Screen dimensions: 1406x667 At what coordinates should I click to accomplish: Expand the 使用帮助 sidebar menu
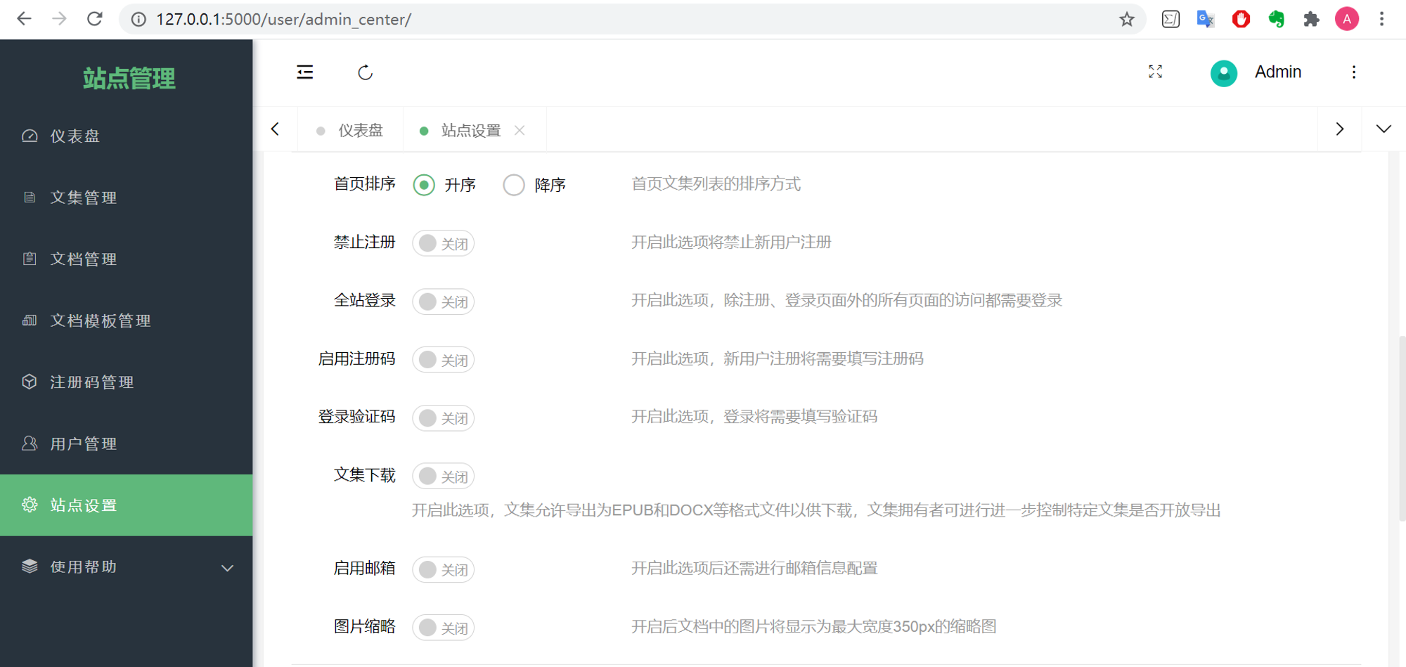coord(127,567)
